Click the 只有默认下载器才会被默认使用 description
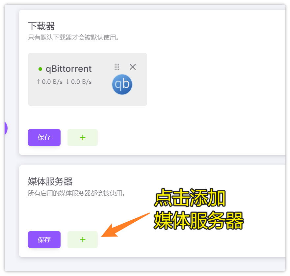The image size is (290, 276). pos(73,38)
